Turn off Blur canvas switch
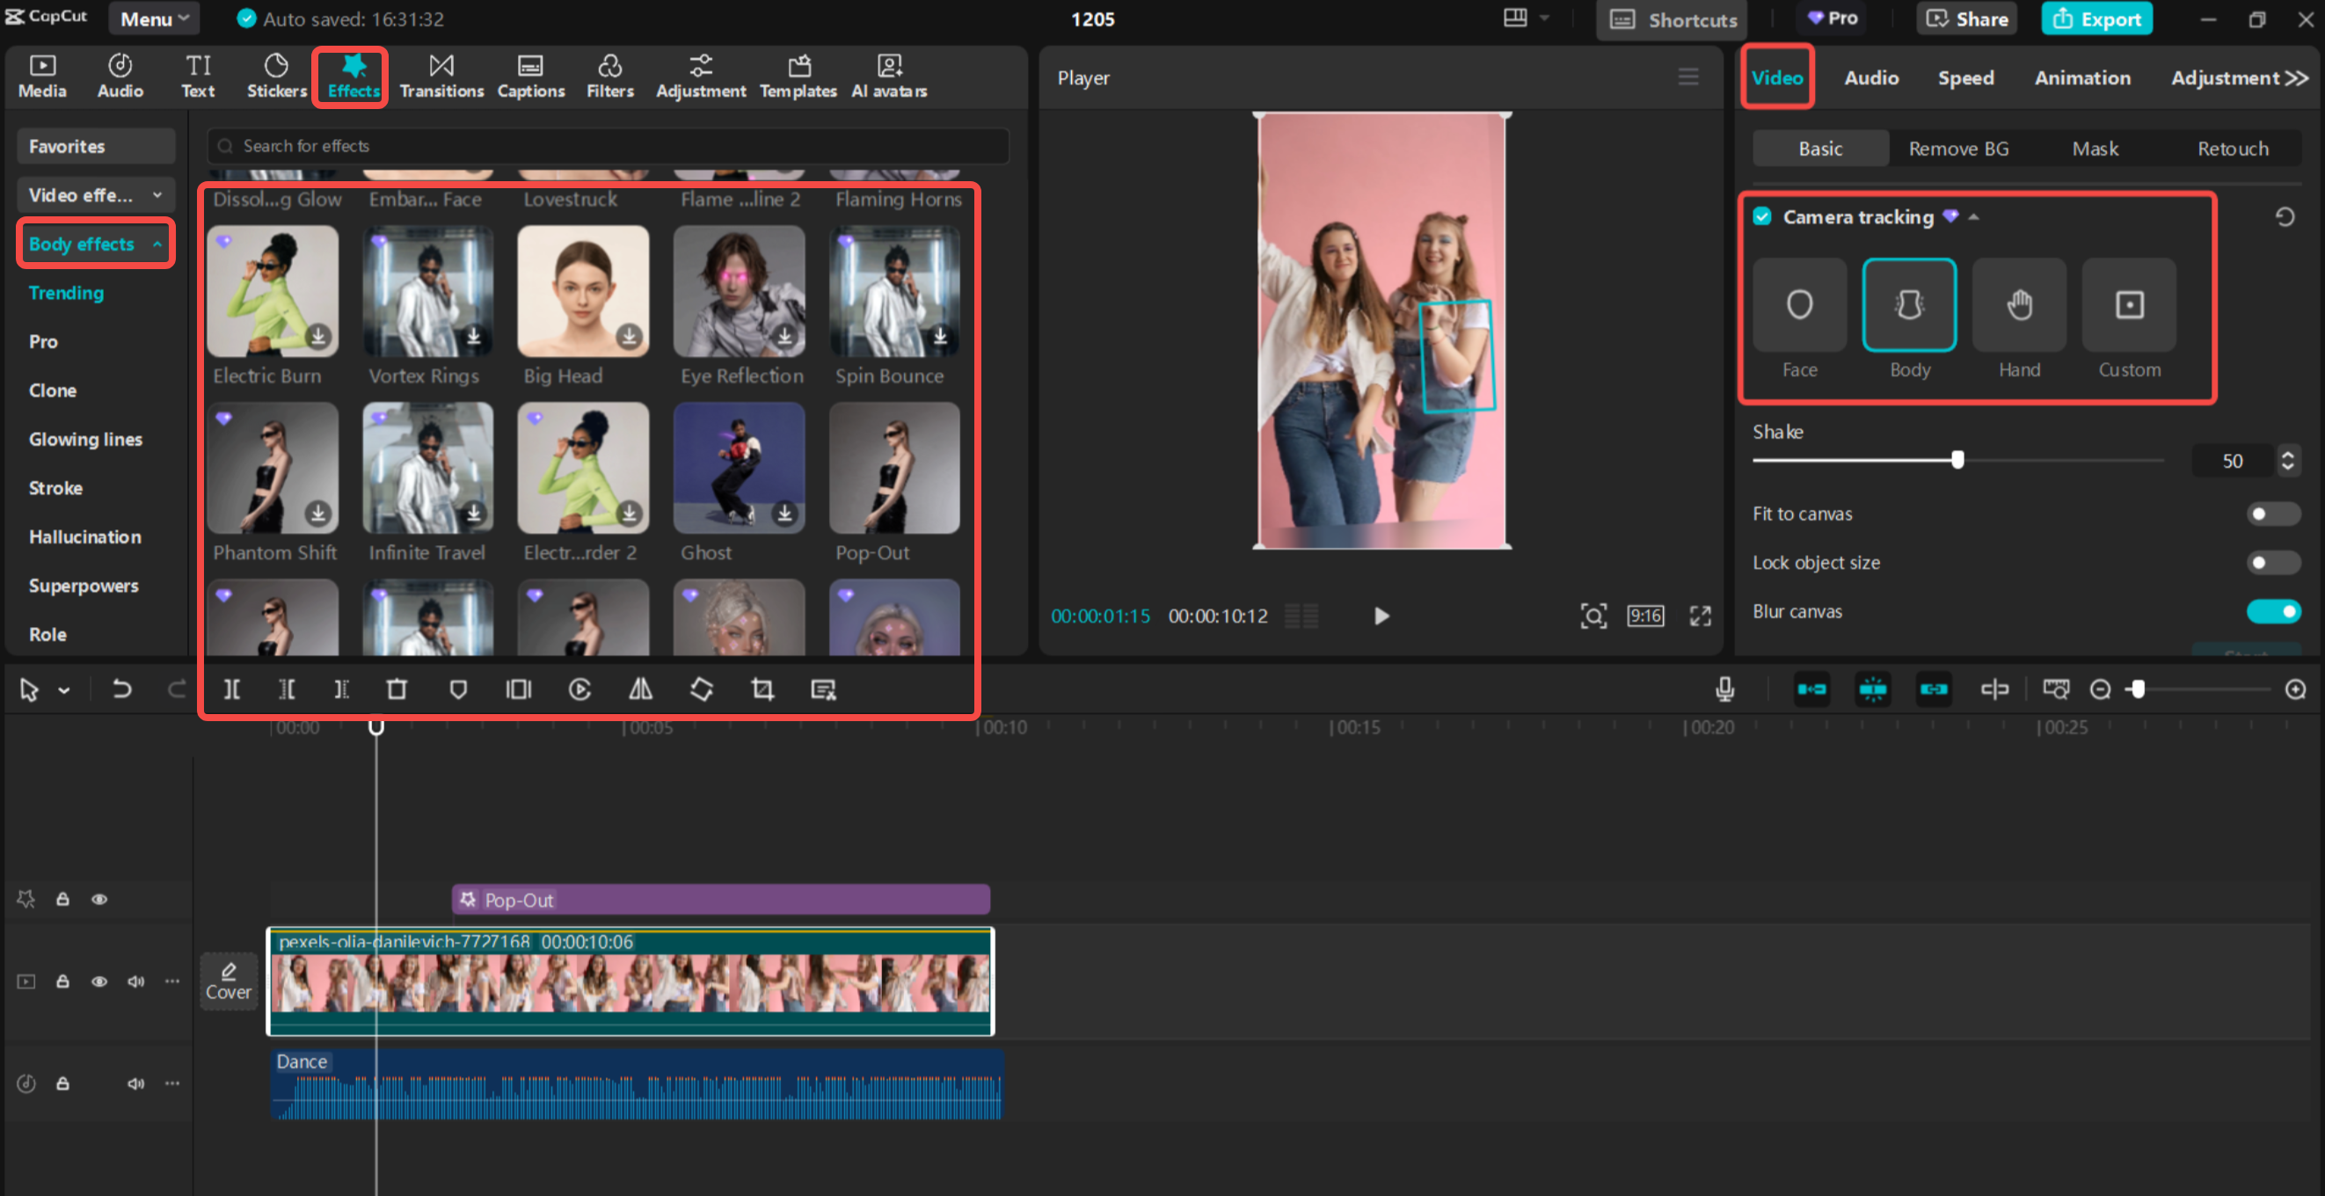Image resolution: width=2325 pixels, height=1196 pixels. (x=2272, y=611)
